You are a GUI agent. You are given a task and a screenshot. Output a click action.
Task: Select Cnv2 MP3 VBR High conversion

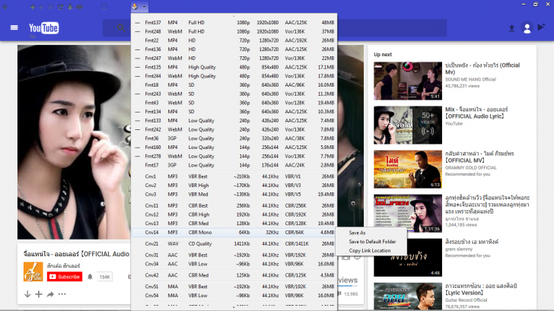pyautogui.click(x=234, y=186)
